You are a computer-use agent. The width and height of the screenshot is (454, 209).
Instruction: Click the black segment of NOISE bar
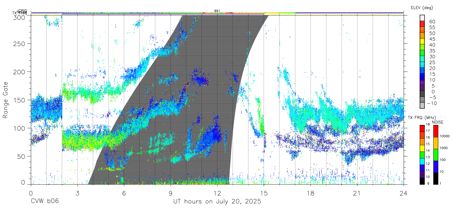[x=436, y=178]
